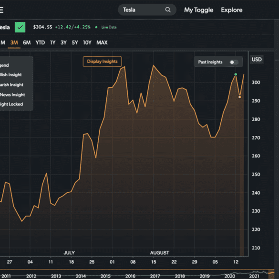Select the 3M time range tab
This screenshot has height=279, width=279.
pyautogui.click(x=14, y=43)
